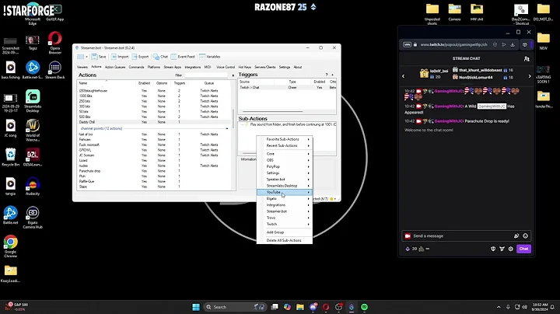Expand the Twitch menu entry
Image resolution: width=560 pixels, height=314 pixels.
[x=285, y=224]
